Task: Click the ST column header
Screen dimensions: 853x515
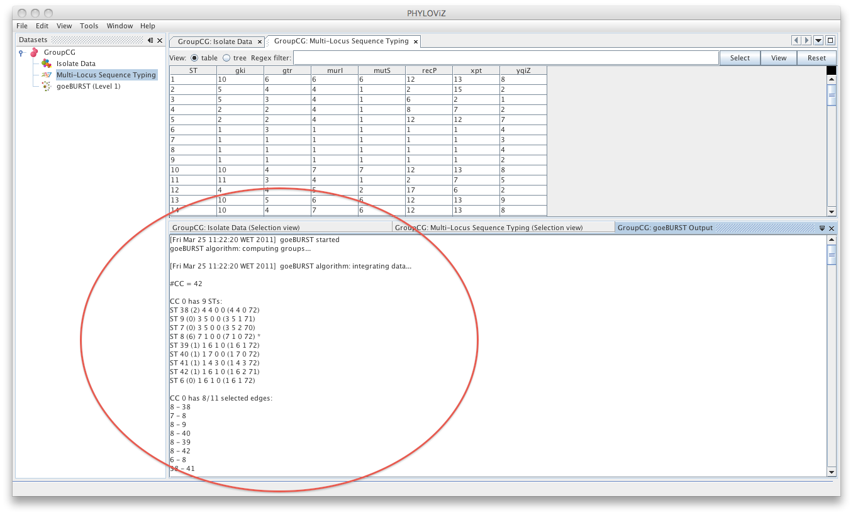Action: point(193,70)
